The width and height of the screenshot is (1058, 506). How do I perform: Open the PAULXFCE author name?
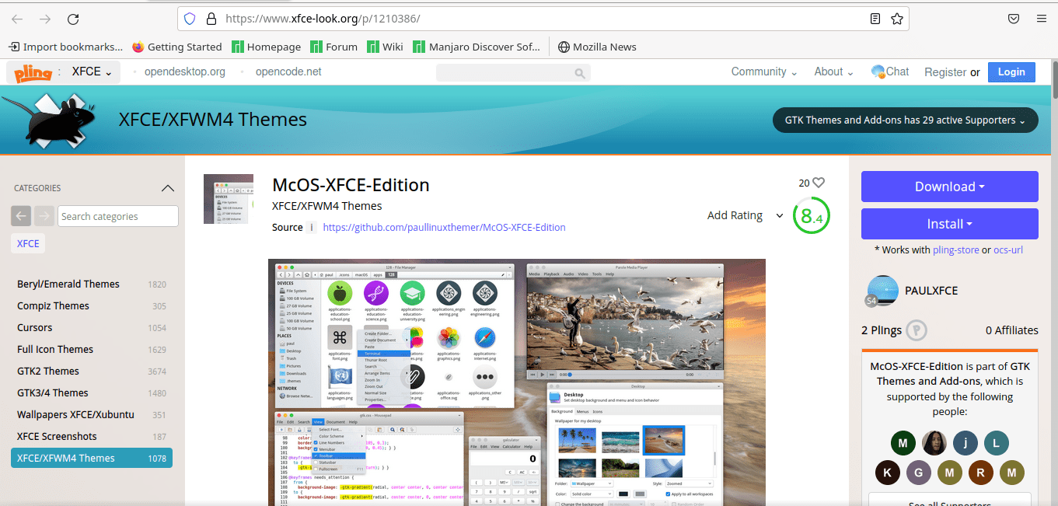(931, 291)
